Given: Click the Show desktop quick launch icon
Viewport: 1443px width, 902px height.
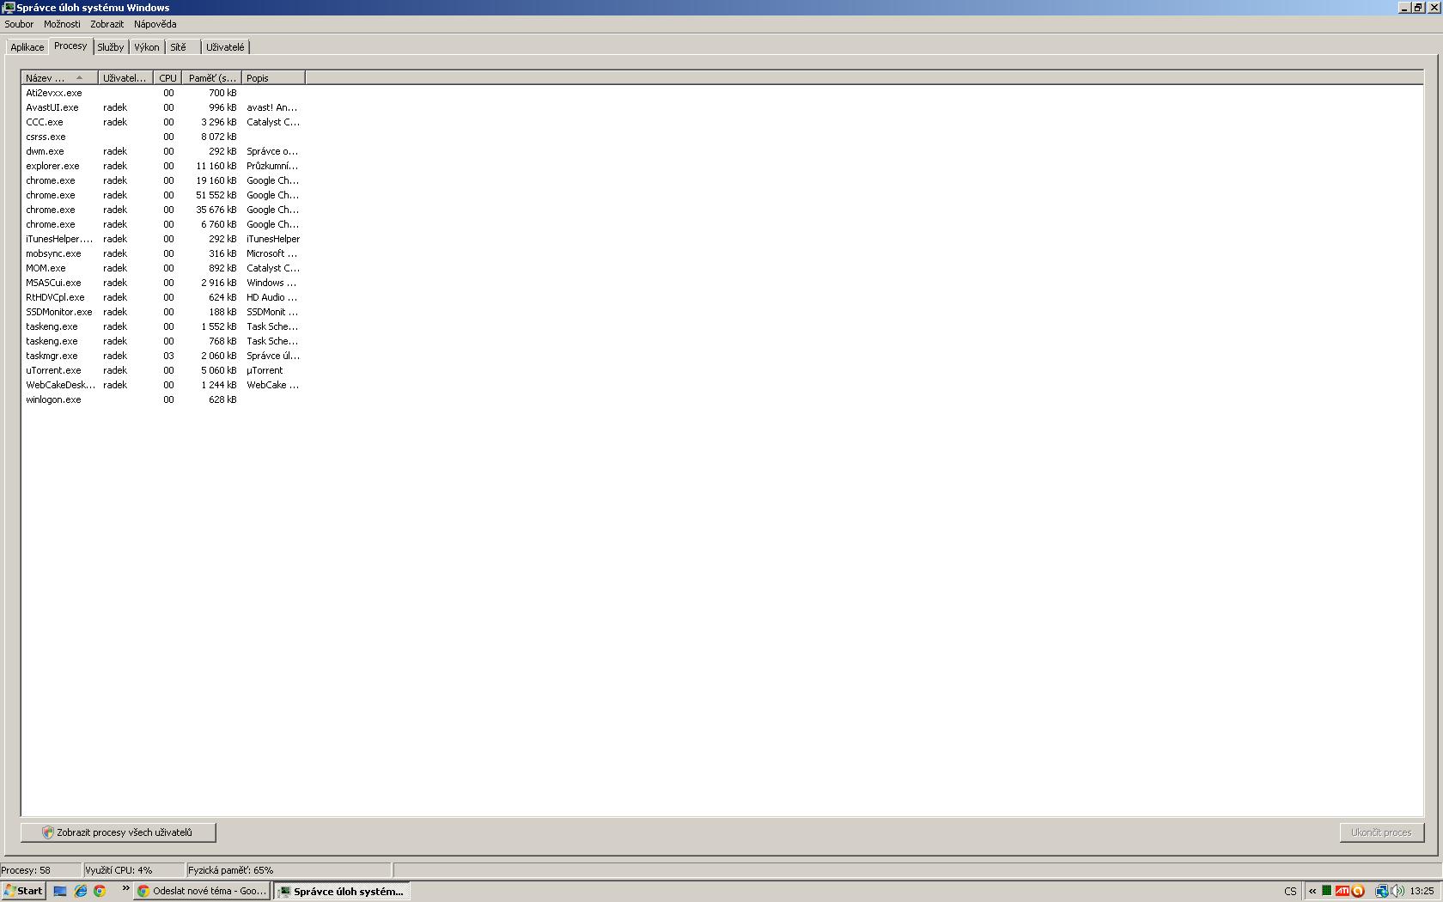Looking at the screenshot, I should point(60,891).
